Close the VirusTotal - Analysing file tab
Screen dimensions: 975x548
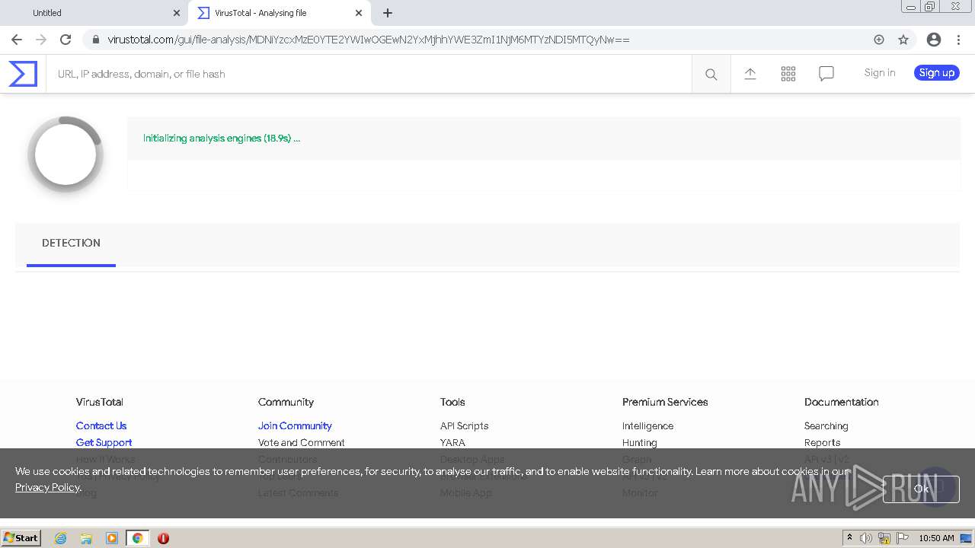pyautogui.click(x=359, y=13)
